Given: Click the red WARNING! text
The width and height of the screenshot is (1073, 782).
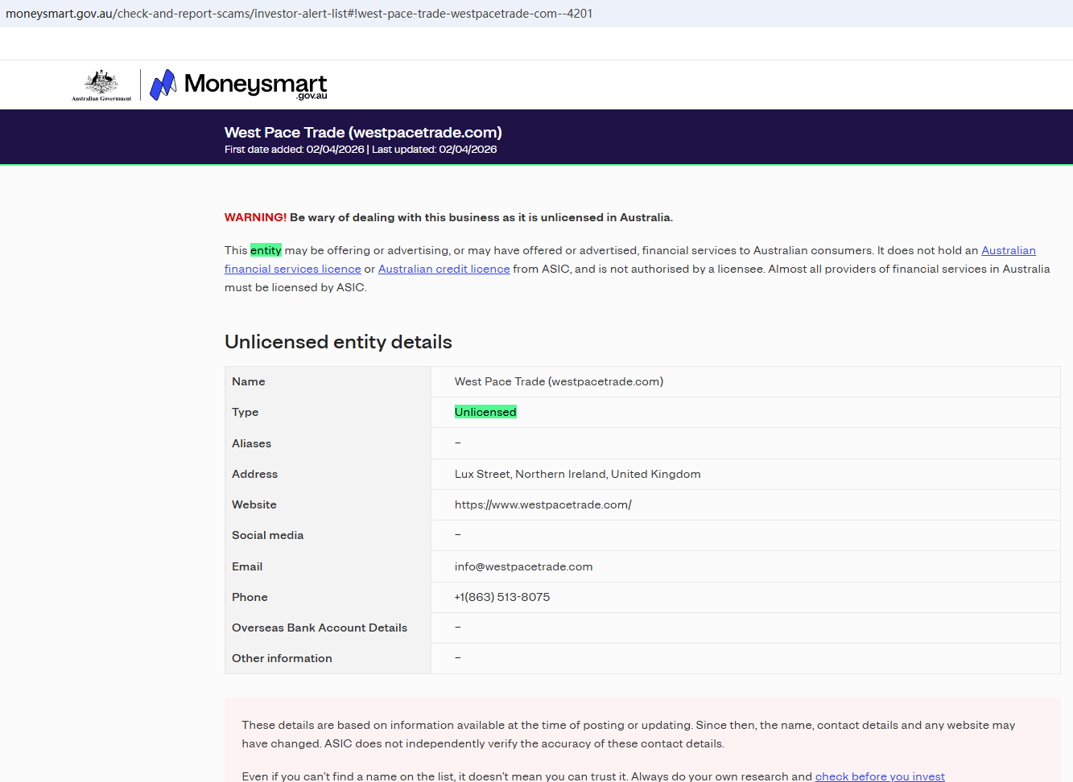Looking at the screenshot, I should 256,217.
